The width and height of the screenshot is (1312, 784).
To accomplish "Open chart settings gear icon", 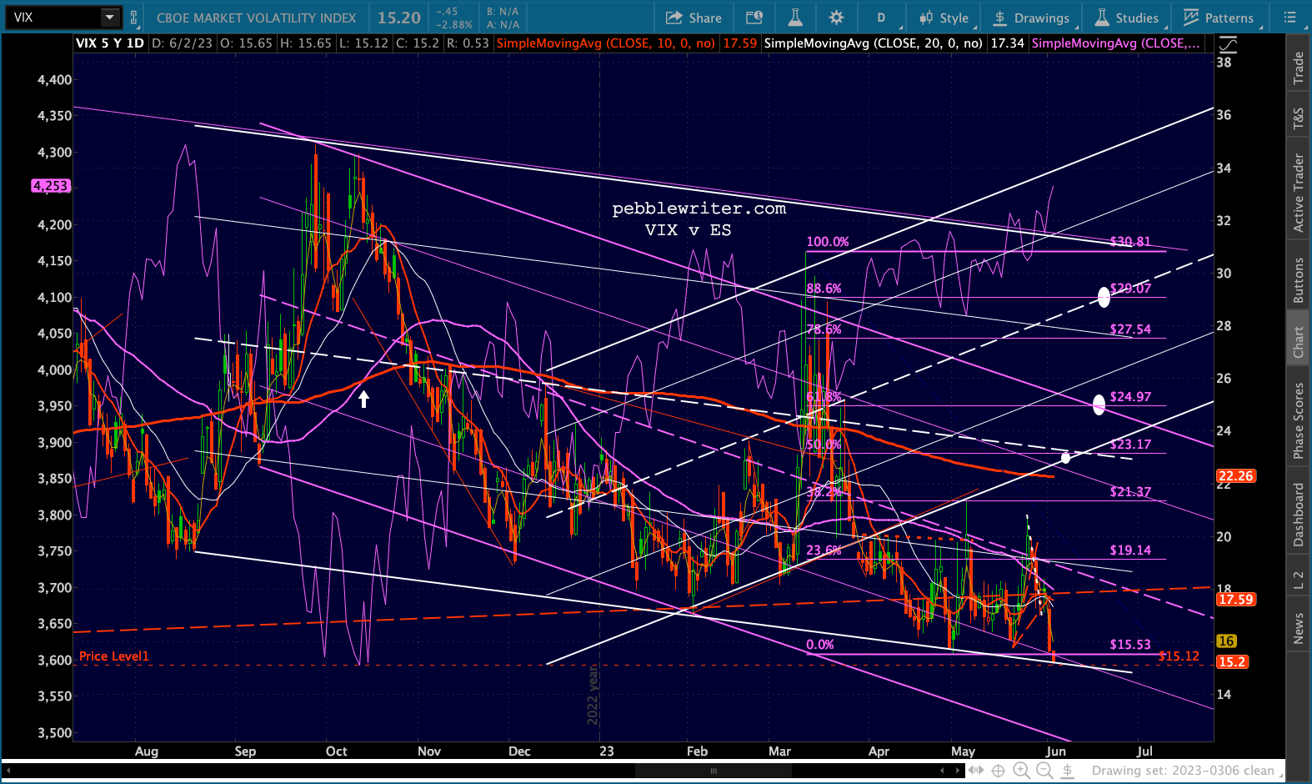I will (x=836, y=18).
